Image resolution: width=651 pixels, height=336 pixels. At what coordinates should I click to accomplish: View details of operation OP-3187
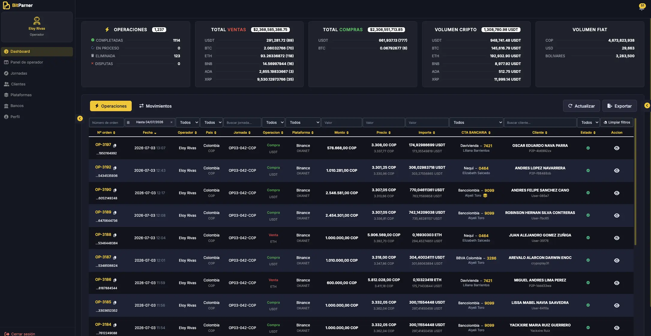[x=617, y=260]
